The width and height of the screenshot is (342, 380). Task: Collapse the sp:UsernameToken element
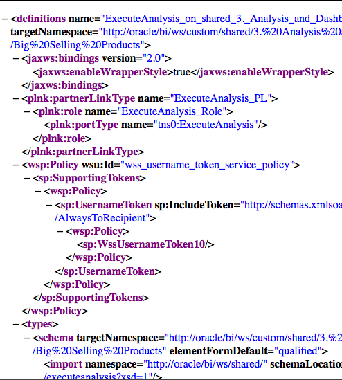[49, 205]
